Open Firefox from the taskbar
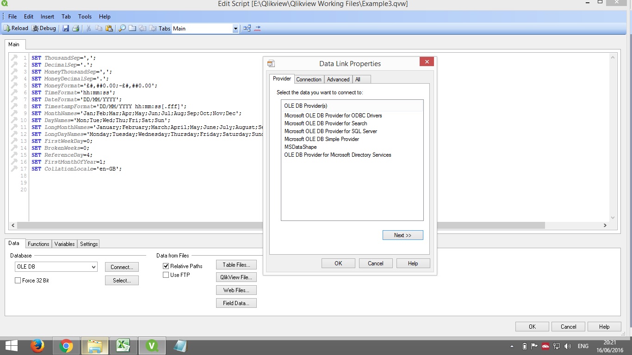The width and height of the screenshot is (632, 355). pyautogui.click(x=37, y=346)
